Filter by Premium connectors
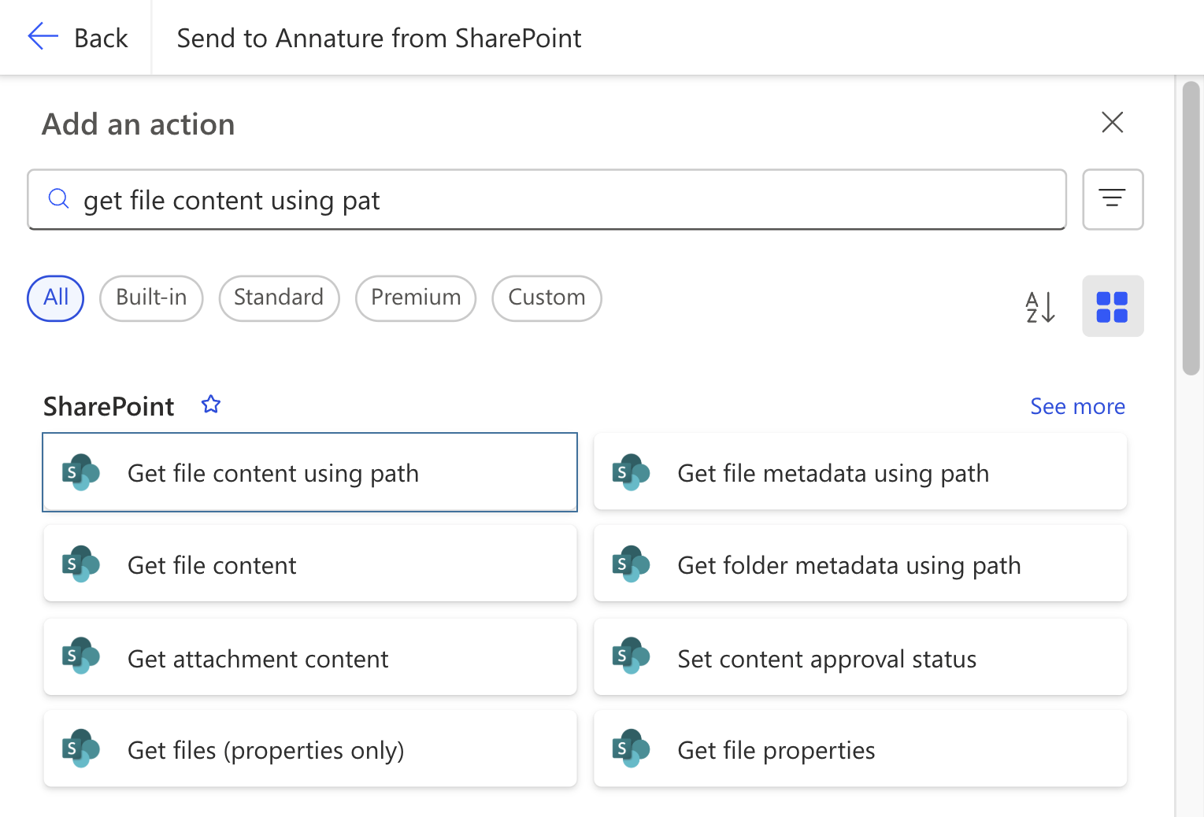The height and width of the screenshot is (817, 1204). tap(416, 298)
